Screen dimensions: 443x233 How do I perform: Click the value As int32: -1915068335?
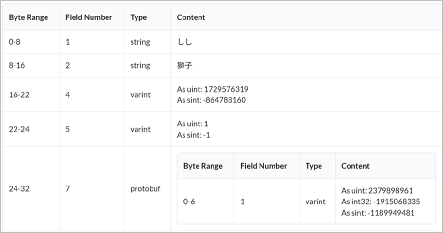[381, 202]
